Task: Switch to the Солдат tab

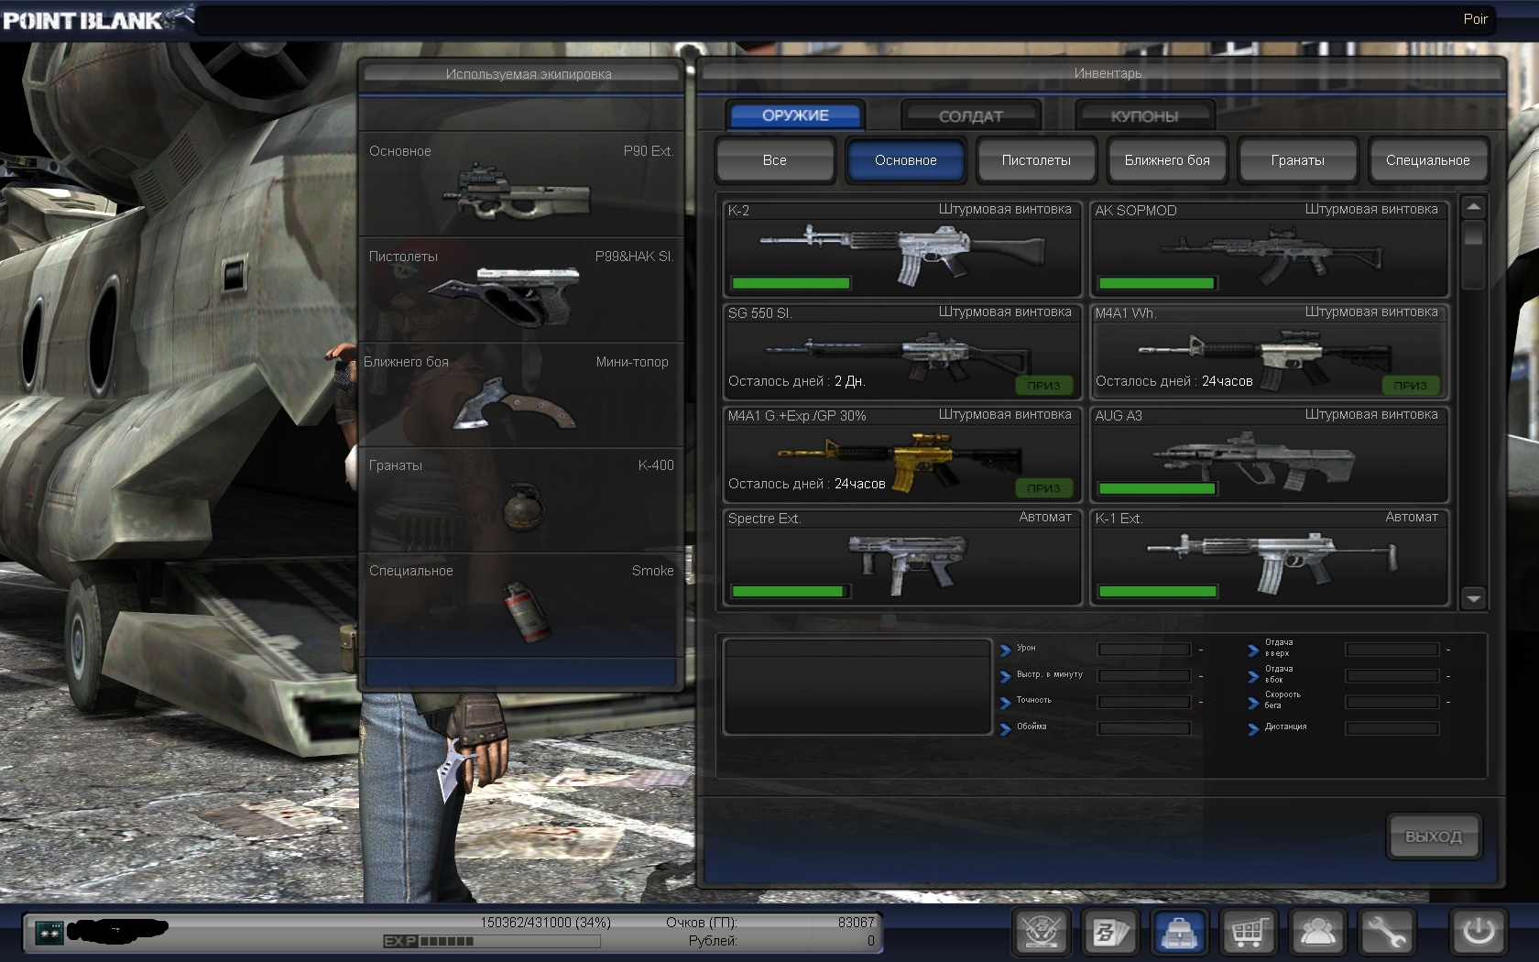Action: tap(970, 116)
